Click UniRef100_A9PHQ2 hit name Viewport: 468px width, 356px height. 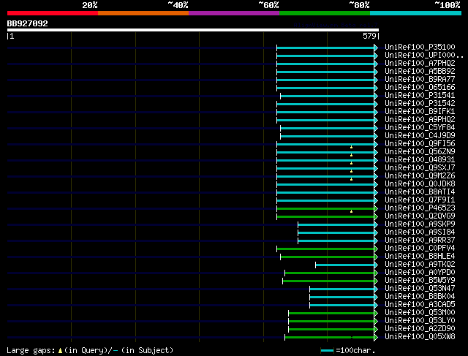pos(420,120)
